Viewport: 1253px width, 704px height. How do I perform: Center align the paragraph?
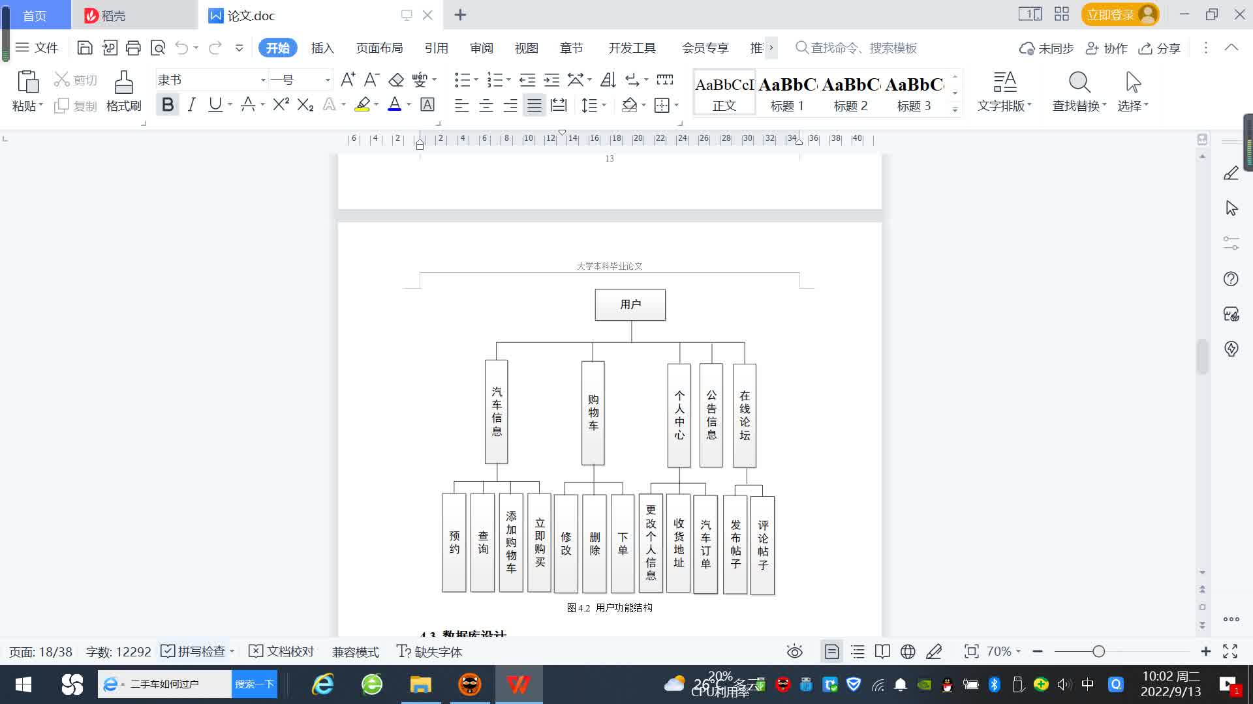[x=486, y=105]
